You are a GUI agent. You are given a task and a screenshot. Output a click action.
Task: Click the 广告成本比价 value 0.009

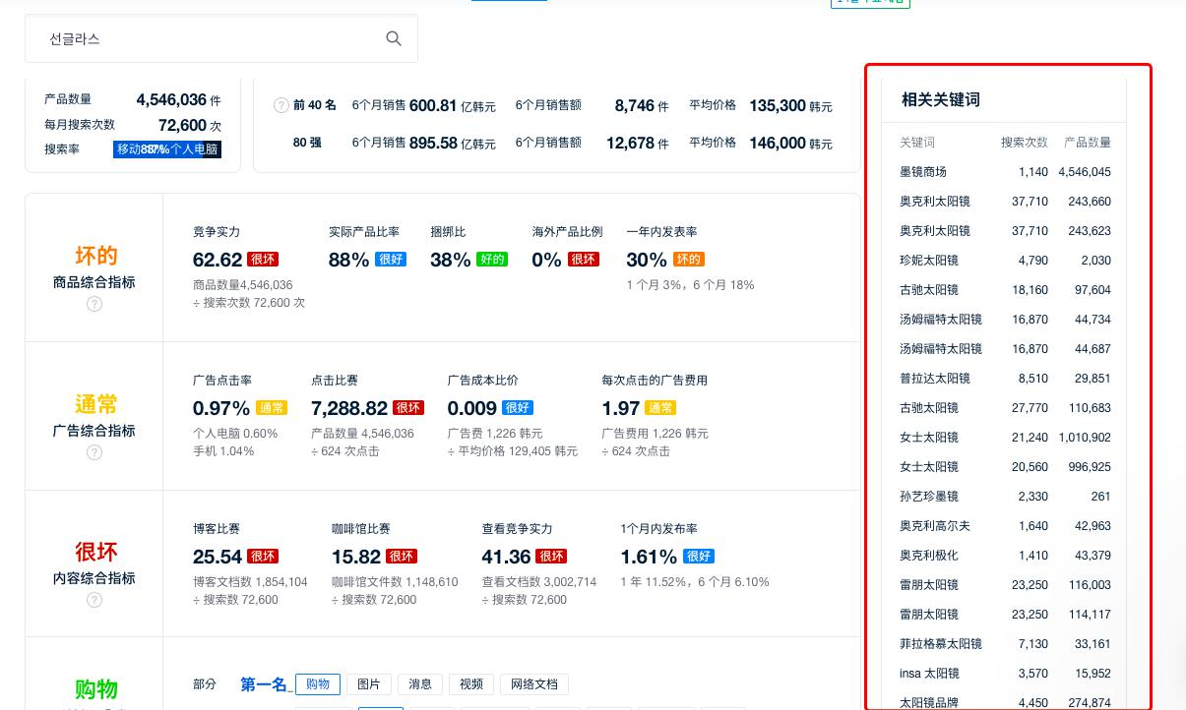pyautogui.click(x=472, y=408)
